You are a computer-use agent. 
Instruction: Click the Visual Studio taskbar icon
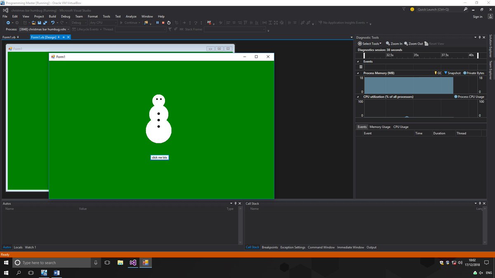coord(133,262)
